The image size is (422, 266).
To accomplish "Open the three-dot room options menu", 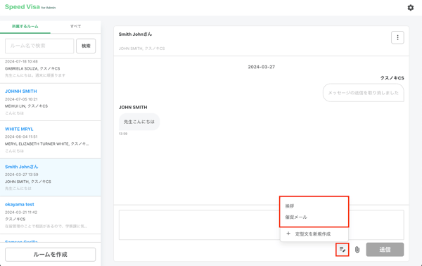I will coord(397,38).
